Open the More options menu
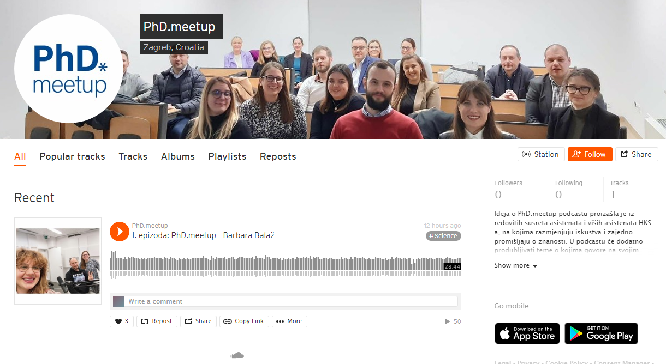The height and width of the screenshot is (364, 666). pyautogui.click(x=289, y=321)
